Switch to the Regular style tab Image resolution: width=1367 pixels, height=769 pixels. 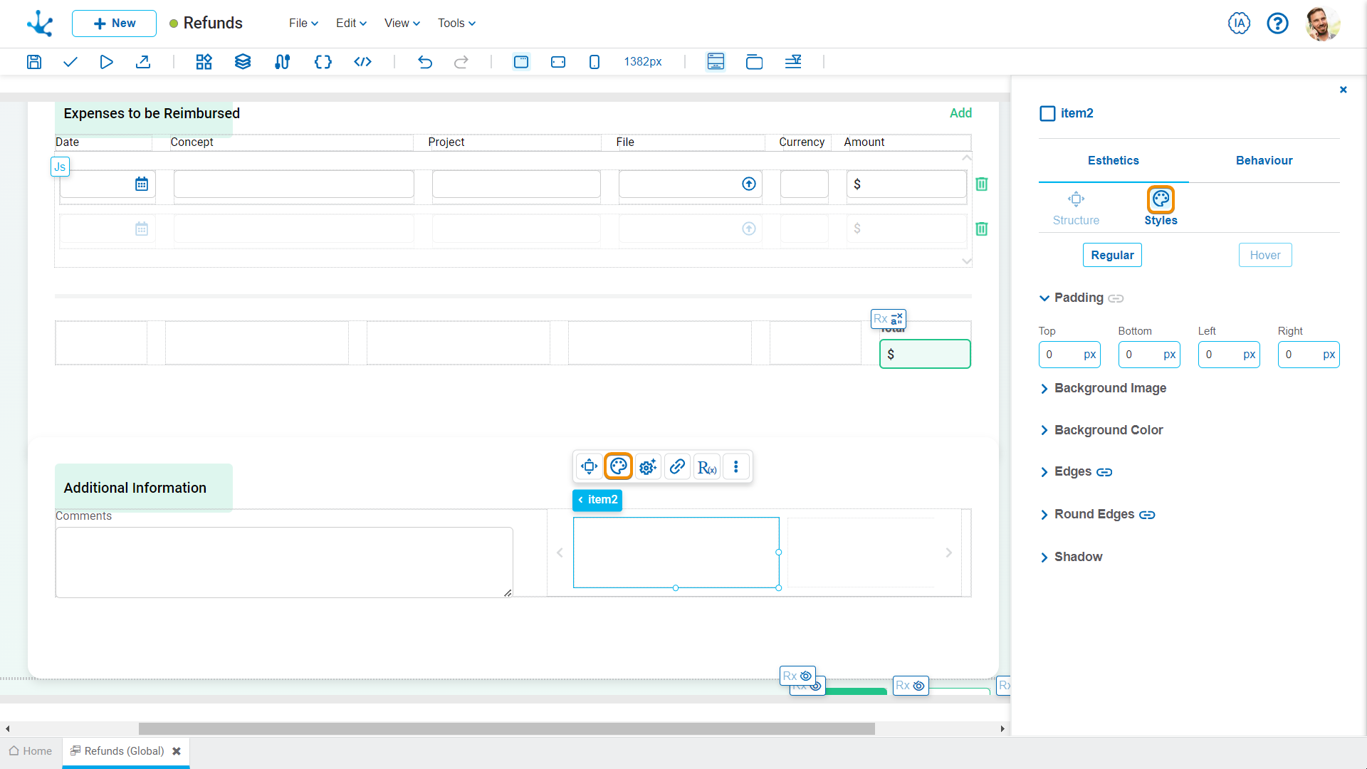[x=1111, y=254]
